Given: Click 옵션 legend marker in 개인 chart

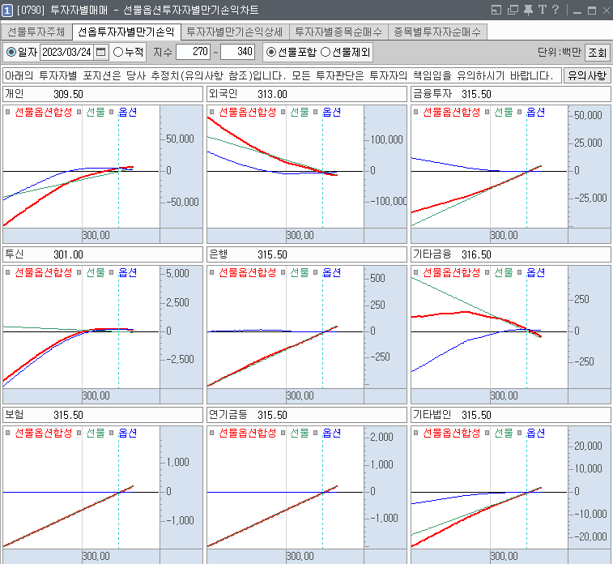Looking at the screenshot, I should [x=112, y=112].
